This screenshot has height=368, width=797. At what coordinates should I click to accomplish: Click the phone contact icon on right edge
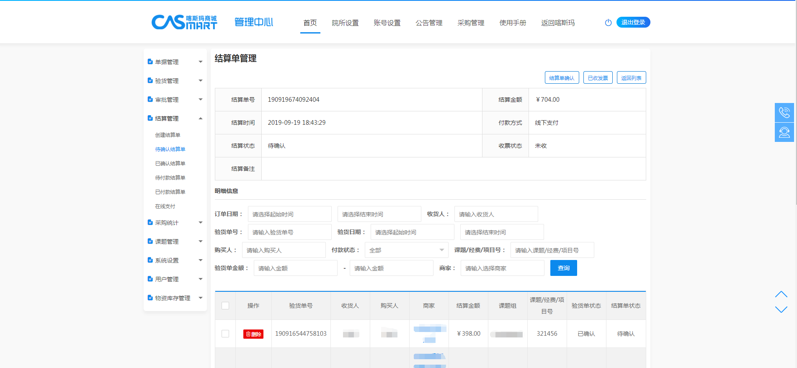click(784, 113)
